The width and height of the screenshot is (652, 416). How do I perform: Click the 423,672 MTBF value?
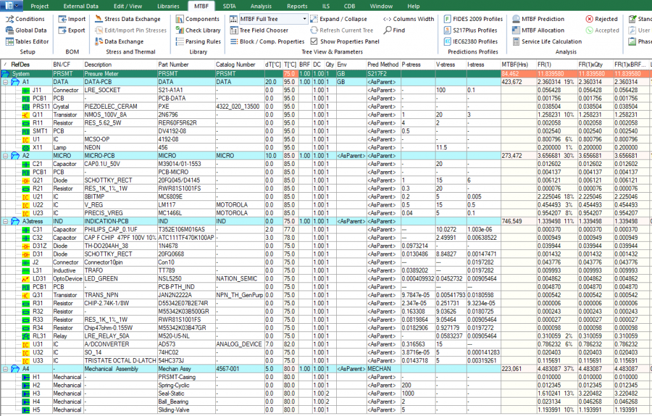click(x=518, y=82)
